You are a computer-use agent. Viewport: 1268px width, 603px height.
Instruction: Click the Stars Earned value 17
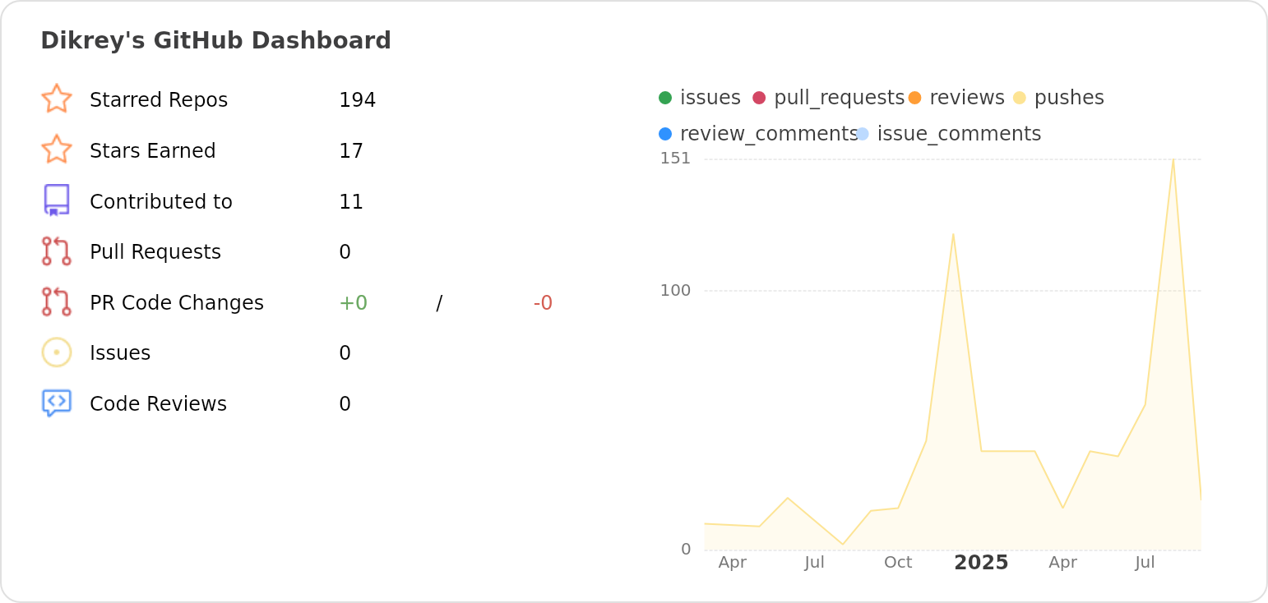[351, 151]
